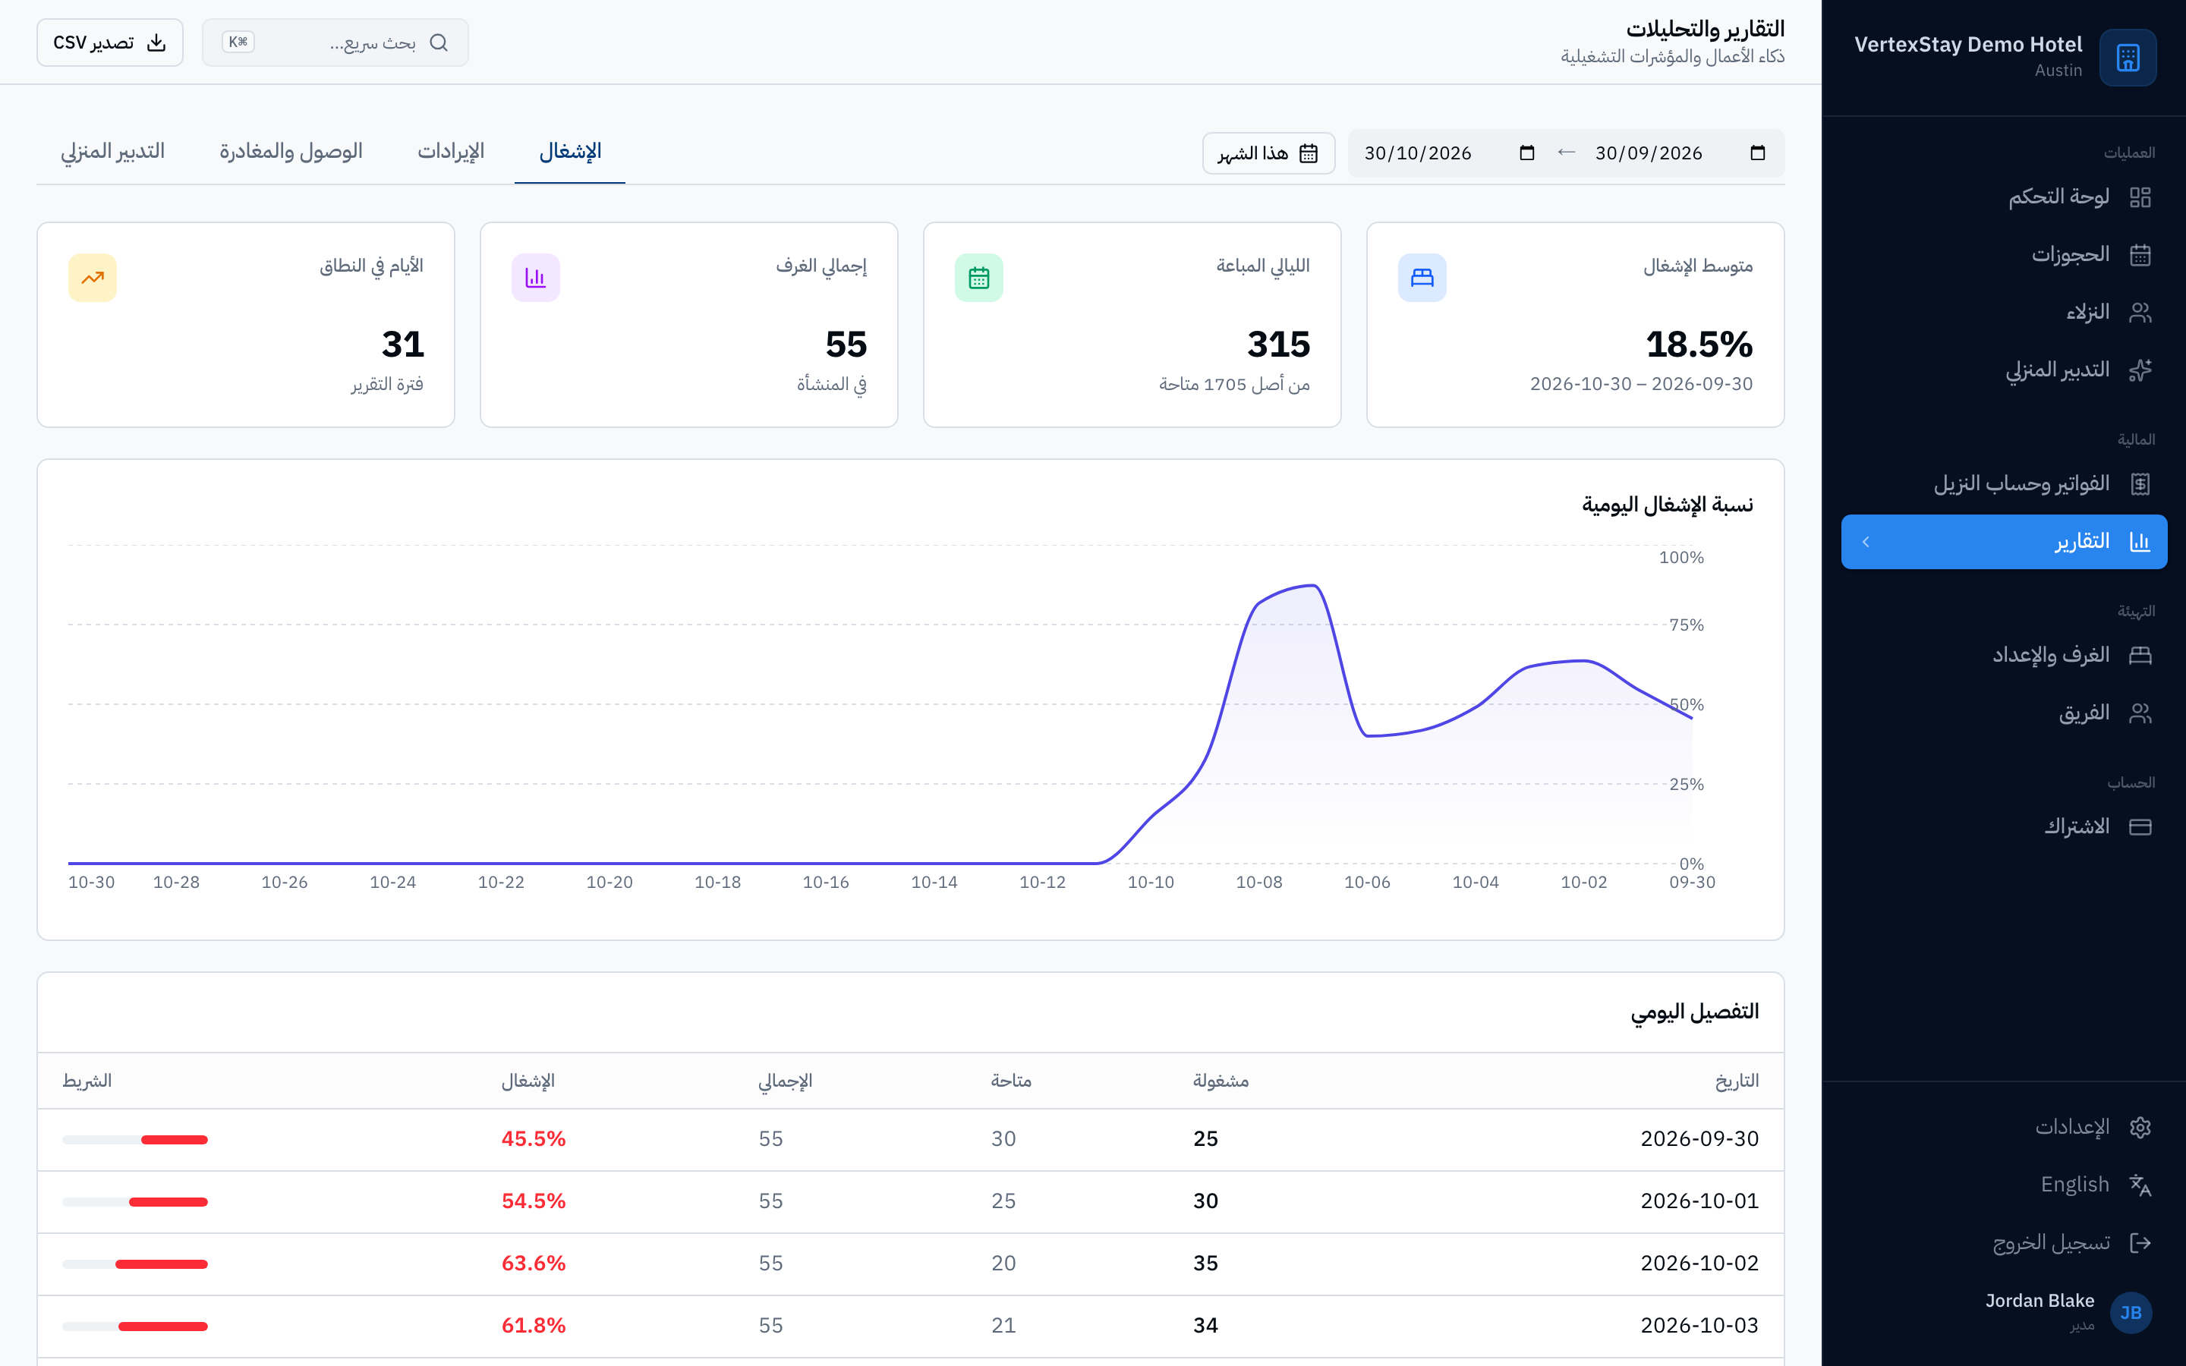Viewport: 2186px width, 1366px height.
Task: Click the green calendar icon on nights-sold card
Action: (x=978, y=277)
